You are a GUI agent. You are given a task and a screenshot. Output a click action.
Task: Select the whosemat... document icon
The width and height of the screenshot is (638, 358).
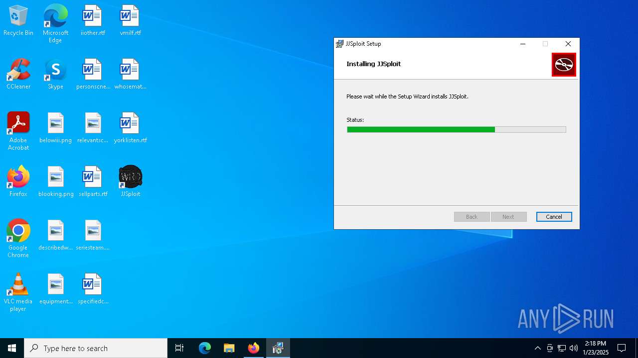coord(130,75)
